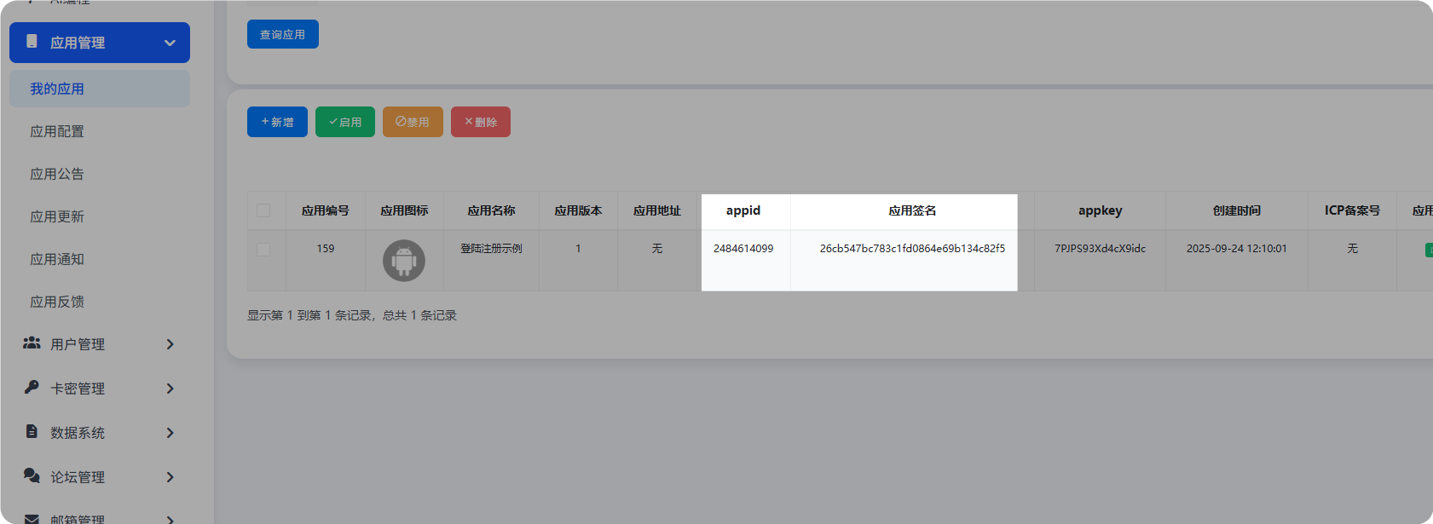Click the Android app icon thumbnail
The width and height of the screenshot is (1433, 524).
click(x=404, y=261)
